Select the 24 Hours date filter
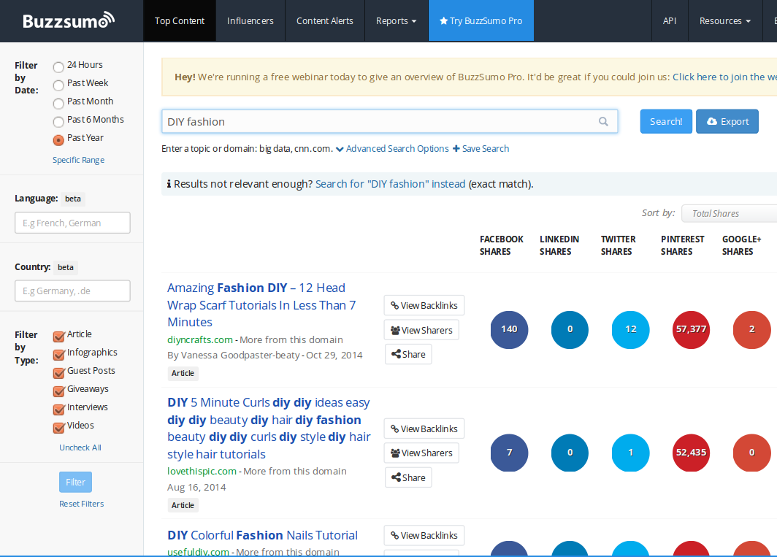This screenshot has height=557, width=777. (58, 66)
